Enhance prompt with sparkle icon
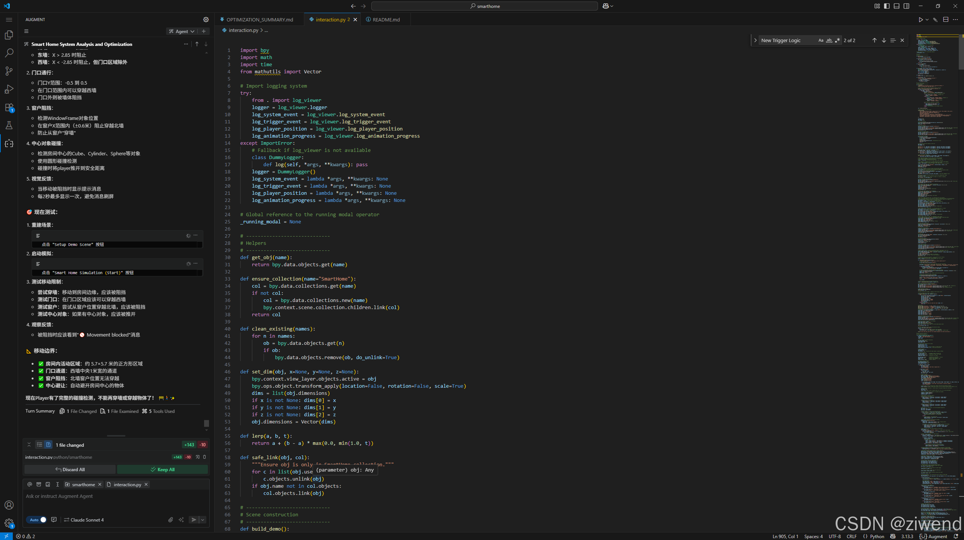 point(181,520)
